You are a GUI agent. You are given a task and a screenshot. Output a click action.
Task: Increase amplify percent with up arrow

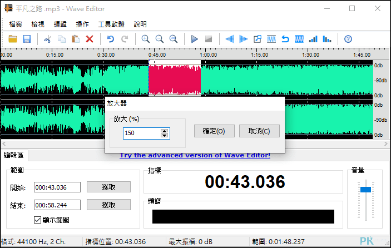164,131
